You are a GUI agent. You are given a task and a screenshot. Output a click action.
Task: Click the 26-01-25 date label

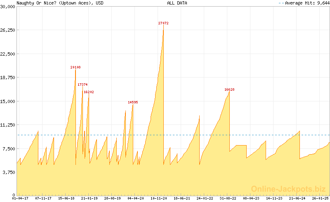pos(320,198)
